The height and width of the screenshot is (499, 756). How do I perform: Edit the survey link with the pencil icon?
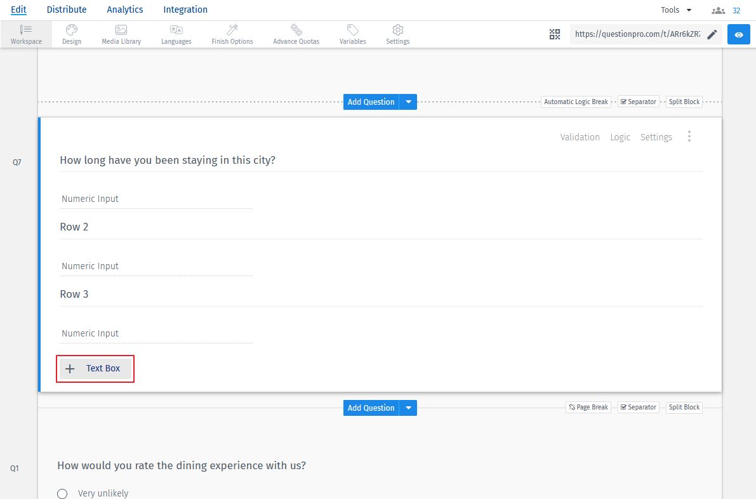(712, 34)
